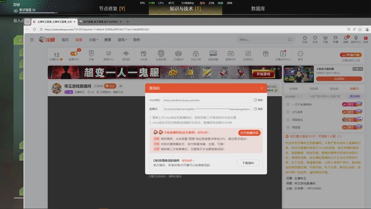Screen dimensions: 371x209
Task: Open the 正版音乐 icon
Action: (x=248, y=53)
